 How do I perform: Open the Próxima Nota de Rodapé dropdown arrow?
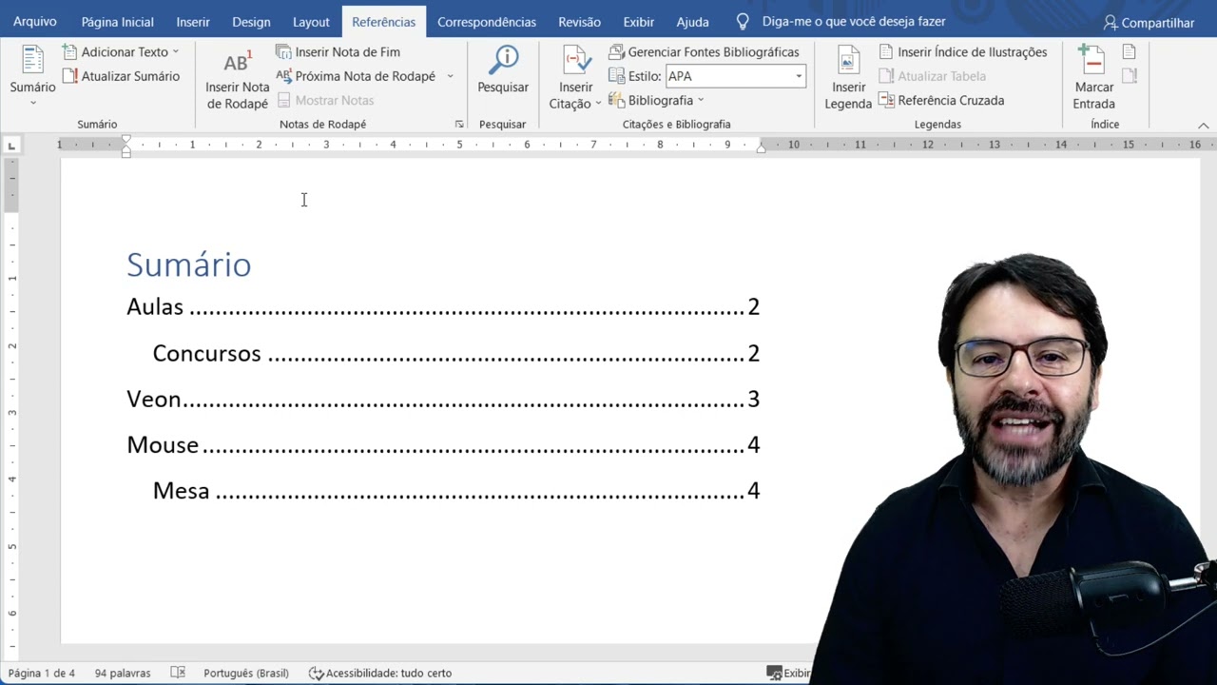coord(450,76)
